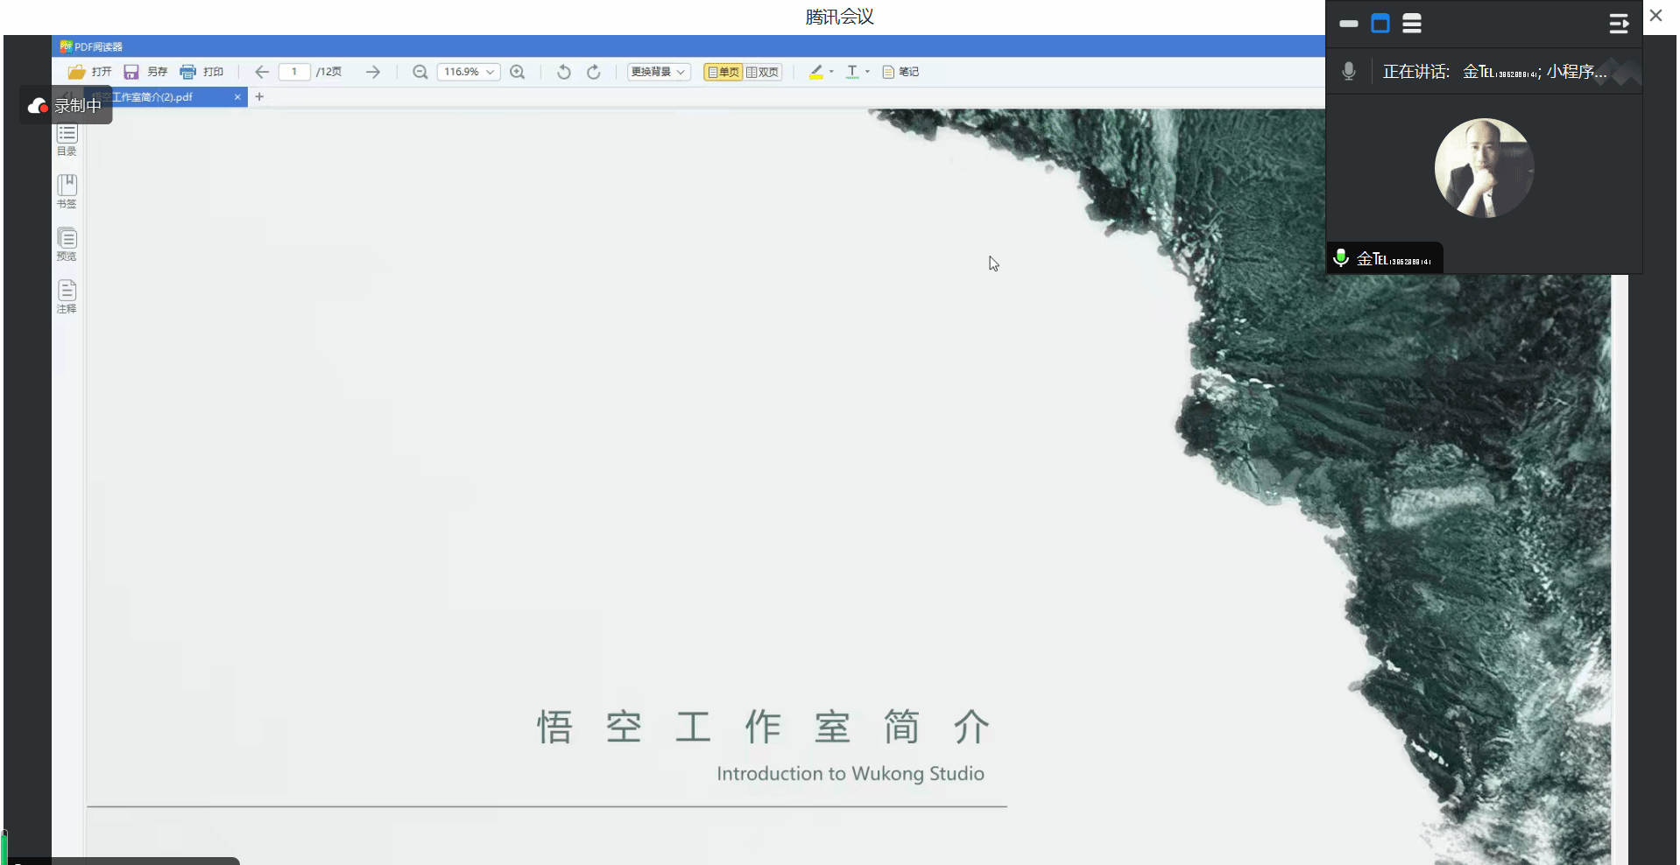
Task: Expand the zoom level 116.9% dropdown
Action: tap(491, 72)
